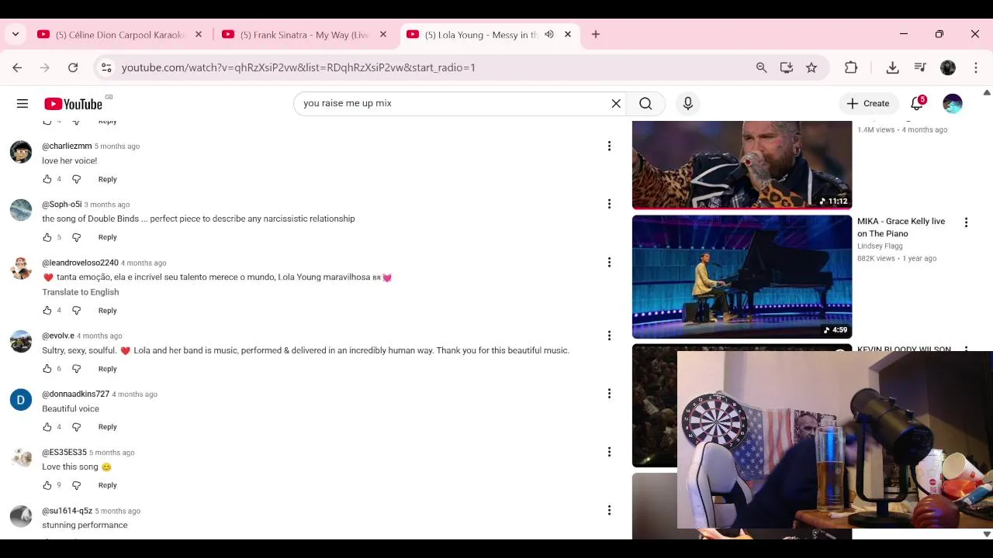This screenshot has height=558, width=993.
Task: Reply to the @ES35ES35 comment
Action: pyautogui.click(x=107, y=485)
